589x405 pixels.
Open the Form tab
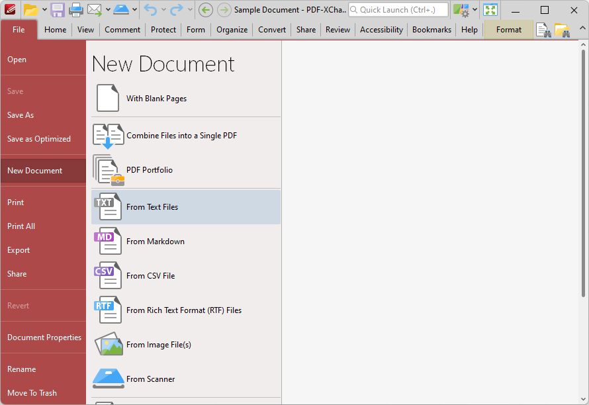[x=196, y=30]
